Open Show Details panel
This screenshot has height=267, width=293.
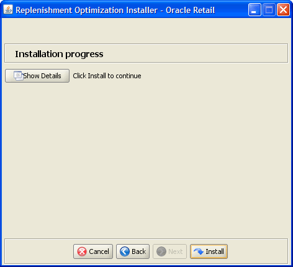37,76
